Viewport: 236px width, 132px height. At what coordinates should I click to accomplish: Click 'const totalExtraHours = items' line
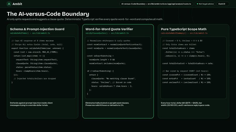coord(179,48)
